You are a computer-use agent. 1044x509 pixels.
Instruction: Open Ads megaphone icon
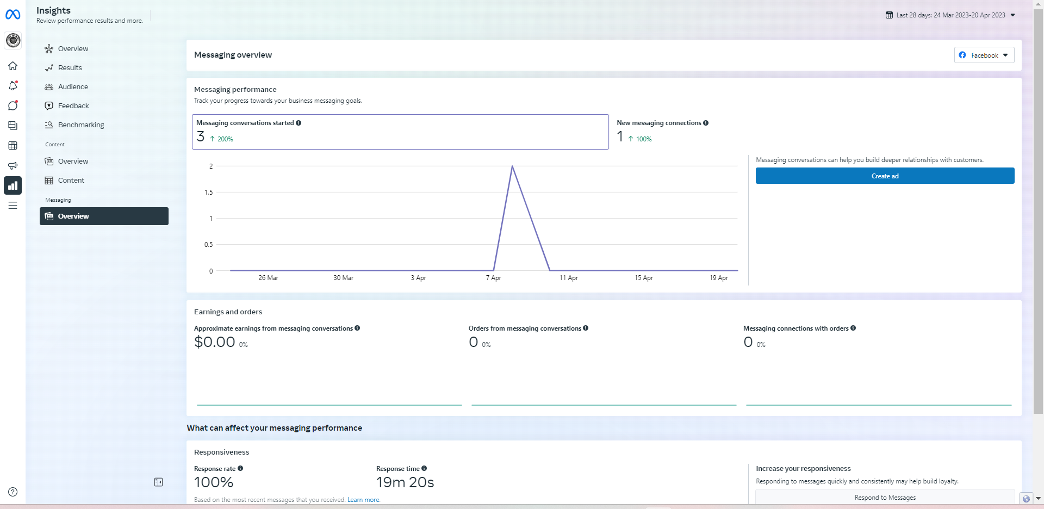coord(13,165)
